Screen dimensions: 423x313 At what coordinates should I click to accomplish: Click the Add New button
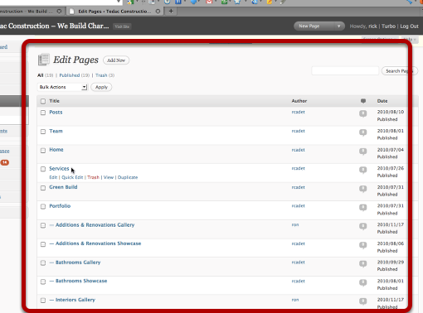point(116,60)
